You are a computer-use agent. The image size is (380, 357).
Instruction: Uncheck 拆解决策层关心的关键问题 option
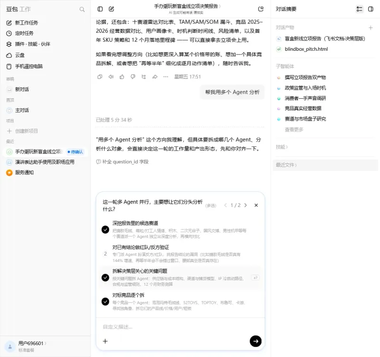[105, 278]
